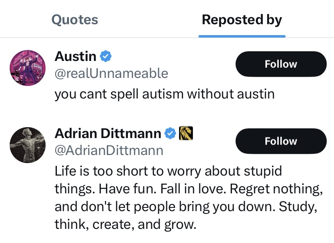The width and height of the screenshot is (334, 243).
Task: Click the blue underline beneath Reposted by
Action: point(242,36)
